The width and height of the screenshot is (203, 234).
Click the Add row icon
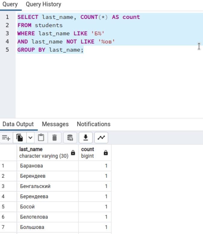click(x=6, y=138)
